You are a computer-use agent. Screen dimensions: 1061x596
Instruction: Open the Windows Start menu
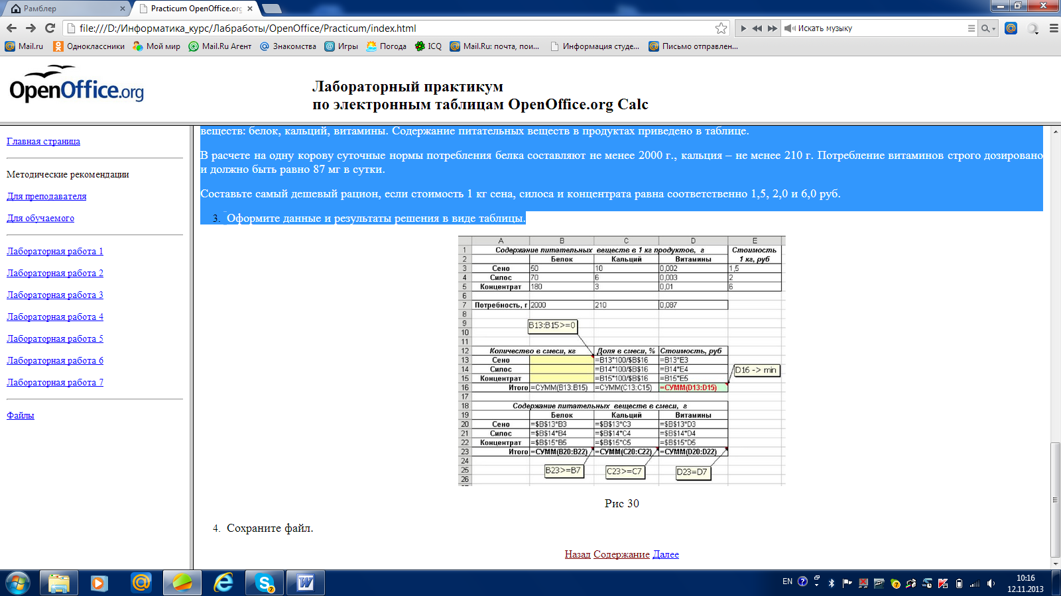point(18,583)
